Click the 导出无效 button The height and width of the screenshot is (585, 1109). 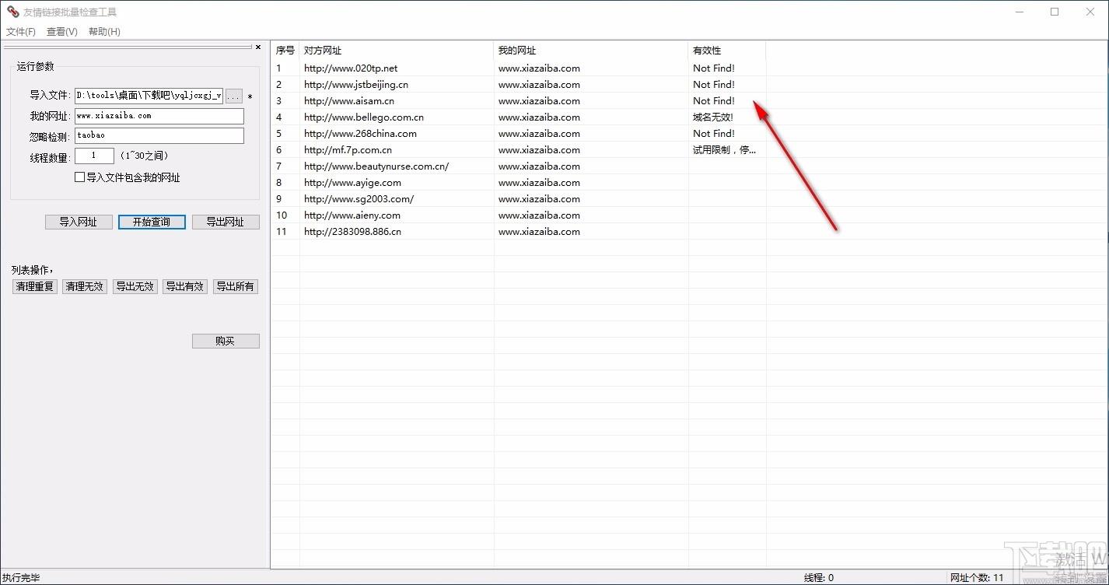pos(135,286)
